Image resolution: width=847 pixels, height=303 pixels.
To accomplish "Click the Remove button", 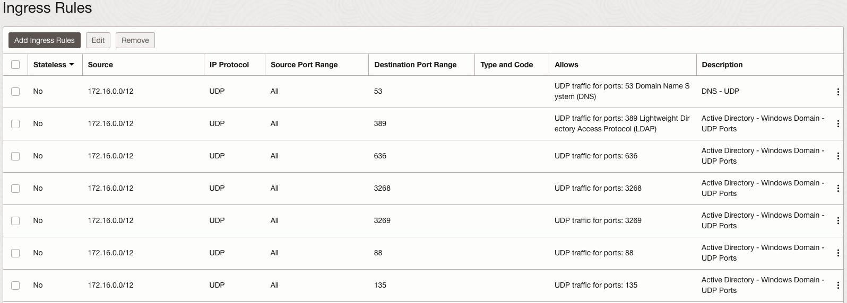I will [x=135, y=40].
